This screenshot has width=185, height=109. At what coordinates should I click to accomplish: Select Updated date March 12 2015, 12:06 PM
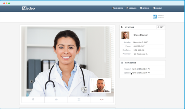click(x=141, y=73)
